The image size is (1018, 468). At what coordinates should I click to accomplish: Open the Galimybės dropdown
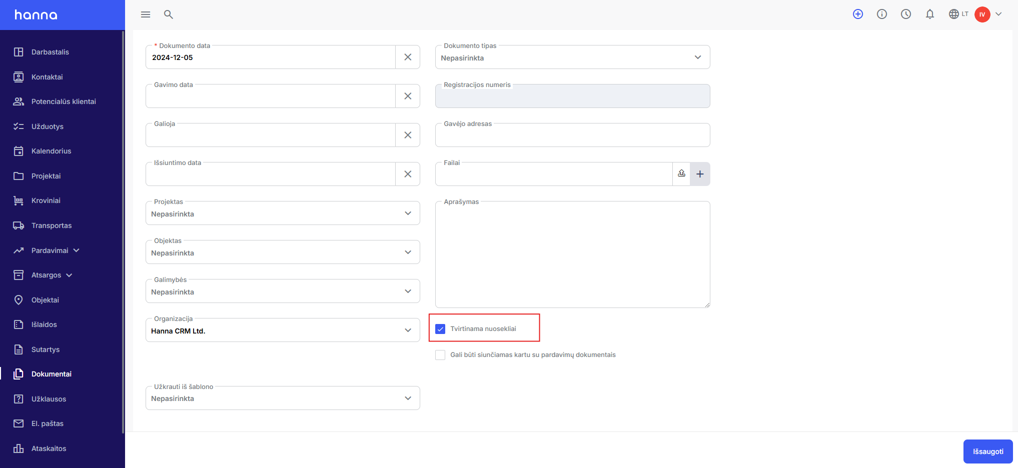(x=283, y=291)
